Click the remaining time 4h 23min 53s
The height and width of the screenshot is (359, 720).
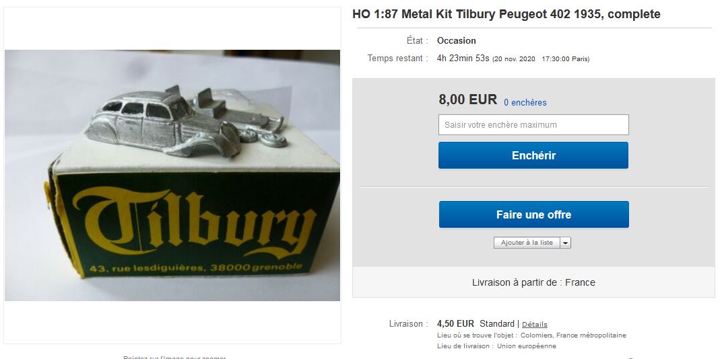click(463, 58)
